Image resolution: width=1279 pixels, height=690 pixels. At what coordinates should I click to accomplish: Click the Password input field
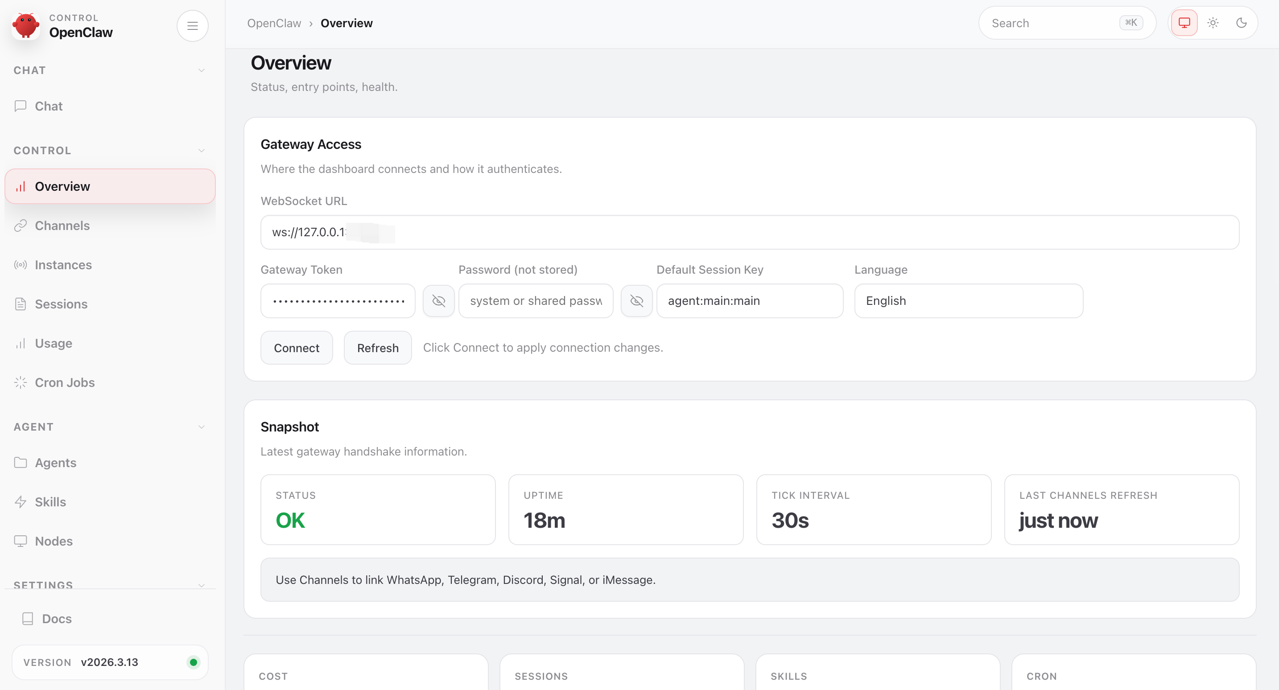(x=536, y=301)
